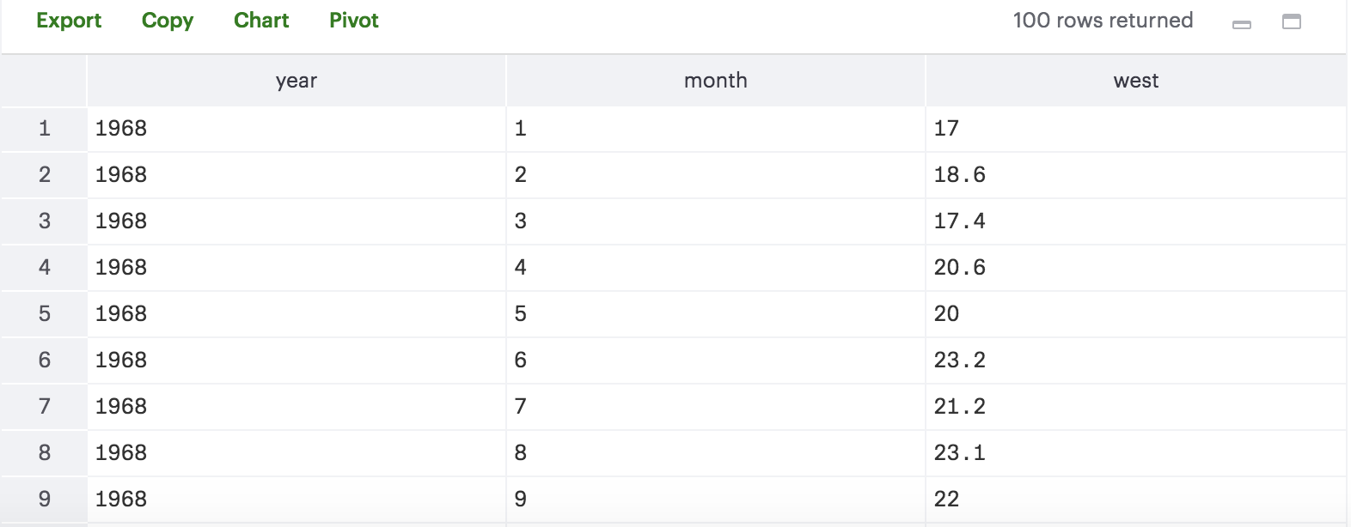Minimize the results panel
This screenshot has height=527, width=1351.
tap(1242, 24)
